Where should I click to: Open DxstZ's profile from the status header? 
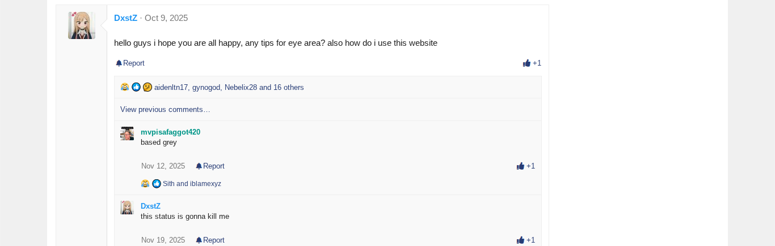tap(125, 18)
